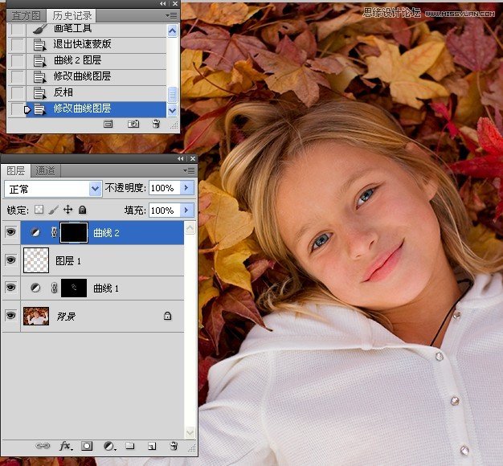Switch to the 直方图 tab
The width and height of the screenshot is (503, 466).
(26, 16)
